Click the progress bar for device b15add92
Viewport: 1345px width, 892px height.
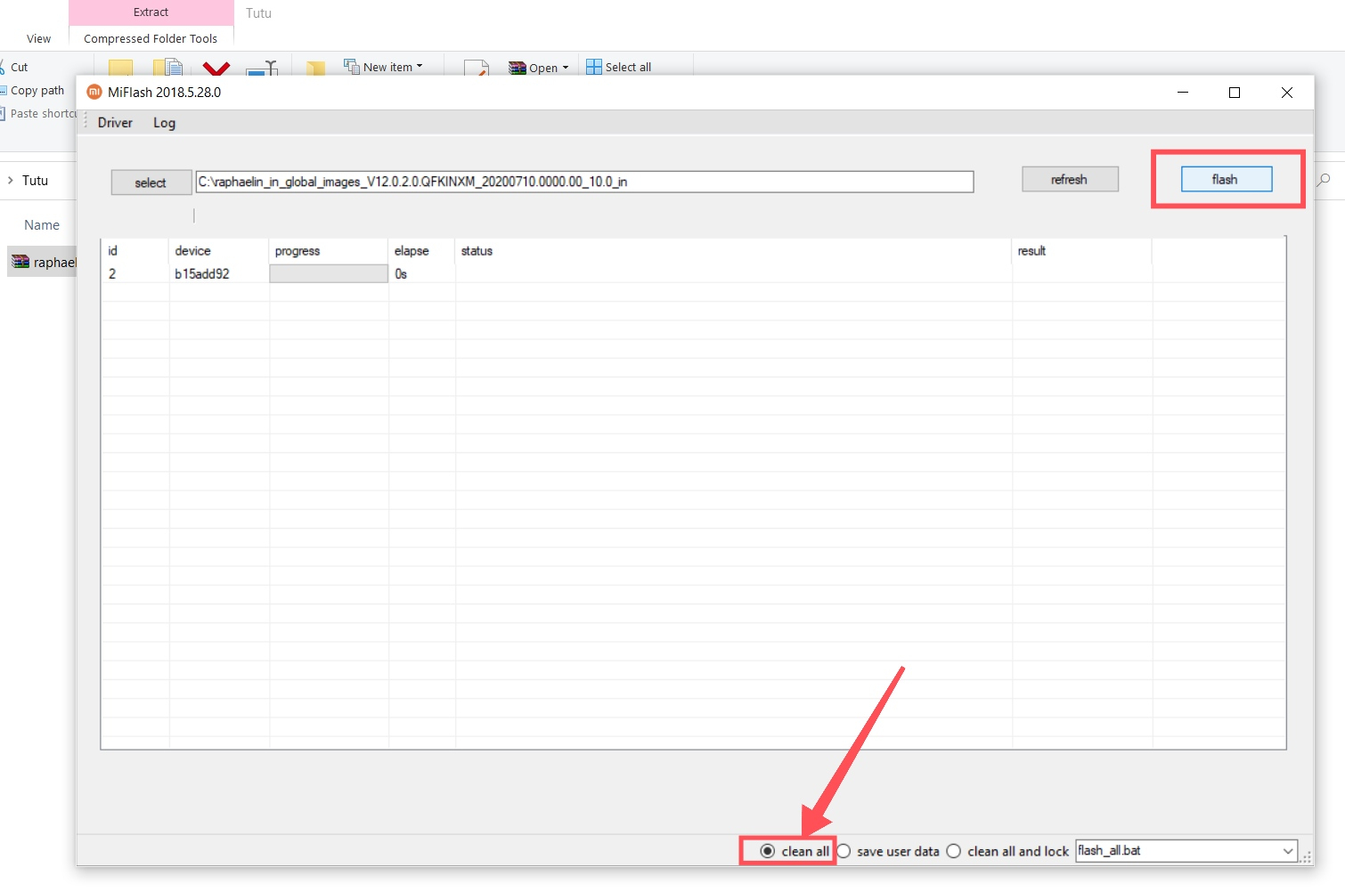click(x=329, y=274)
